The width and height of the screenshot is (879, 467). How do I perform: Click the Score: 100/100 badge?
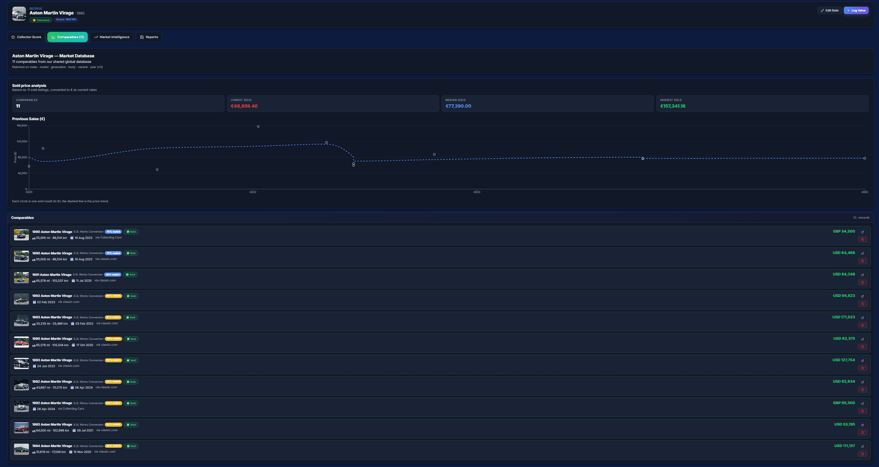point(66,20)
